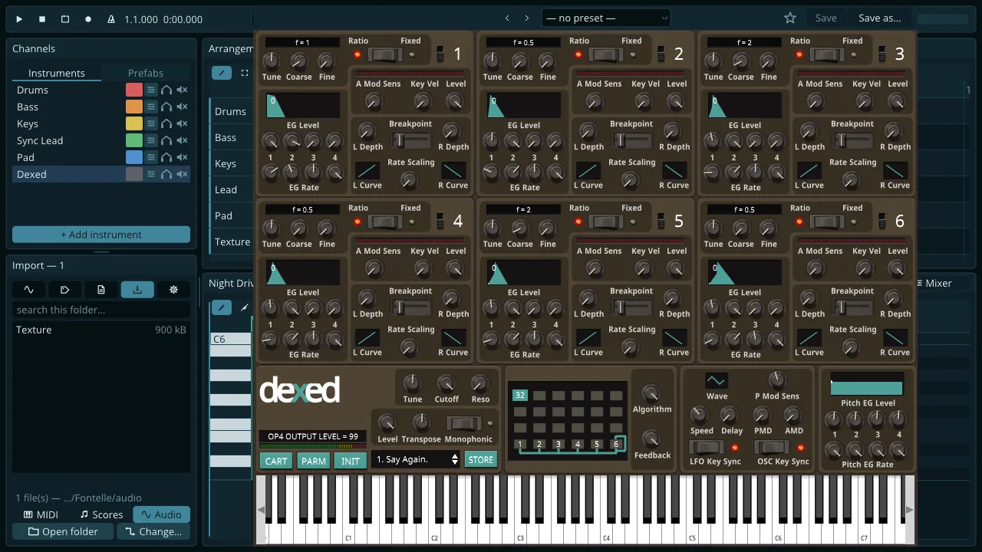
Task: Favorite the preset with the star icon
Action: (x=790, y=18)
